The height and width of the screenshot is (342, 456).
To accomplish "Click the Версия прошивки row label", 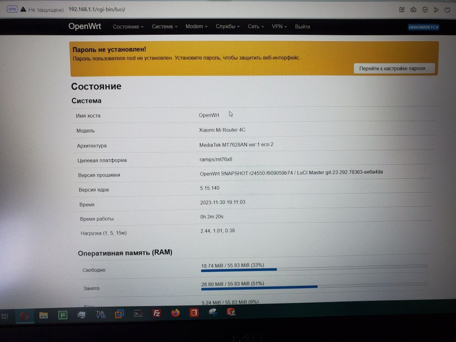I will [x=99, y=175].
